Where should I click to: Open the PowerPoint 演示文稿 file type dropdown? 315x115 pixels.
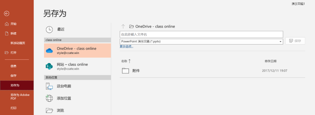(x=201, y=42)
